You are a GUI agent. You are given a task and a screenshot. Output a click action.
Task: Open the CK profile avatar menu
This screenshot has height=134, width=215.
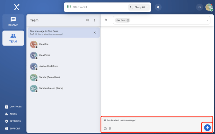(209, 7)
